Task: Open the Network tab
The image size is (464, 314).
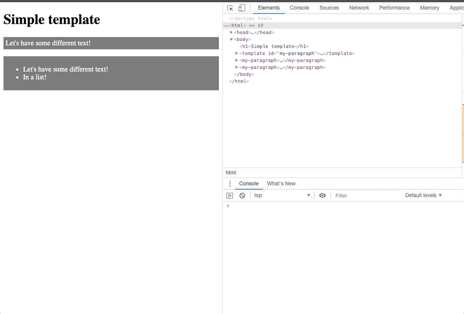Action: pos(359,8)
